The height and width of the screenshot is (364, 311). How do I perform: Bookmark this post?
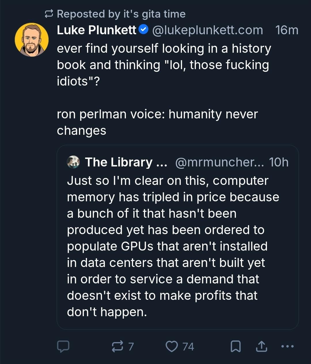[x=236, y=346]
